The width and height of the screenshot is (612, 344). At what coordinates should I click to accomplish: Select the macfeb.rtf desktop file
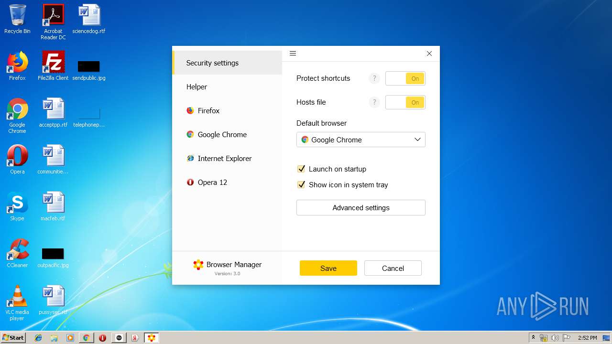(53, 206)
